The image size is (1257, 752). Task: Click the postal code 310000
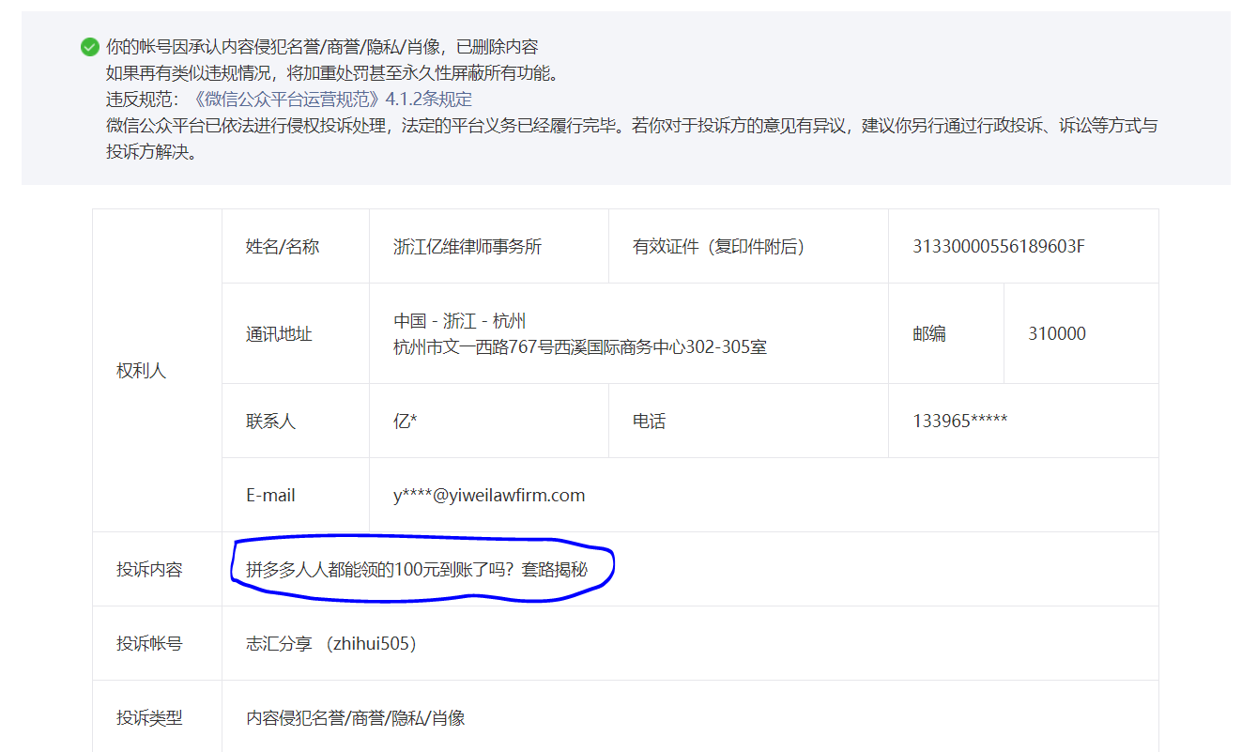1057,333
